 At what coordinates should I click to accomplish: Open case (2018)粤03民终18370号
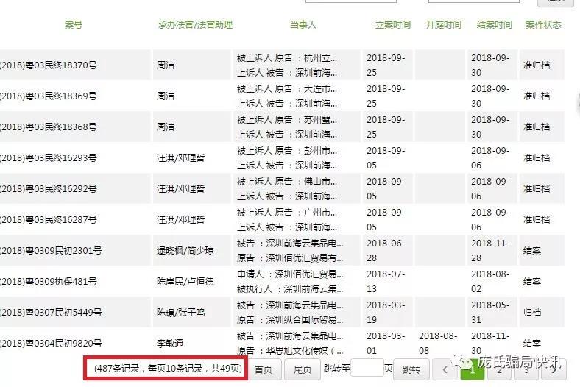pos(49,65)
